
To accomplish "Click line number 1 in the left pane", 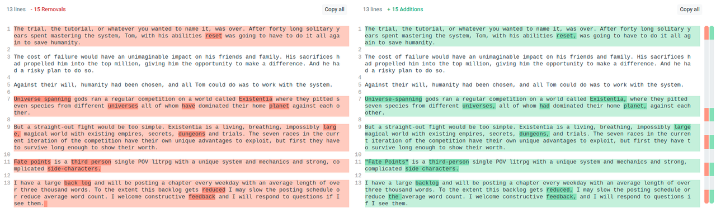I will [x=8, y=29].
